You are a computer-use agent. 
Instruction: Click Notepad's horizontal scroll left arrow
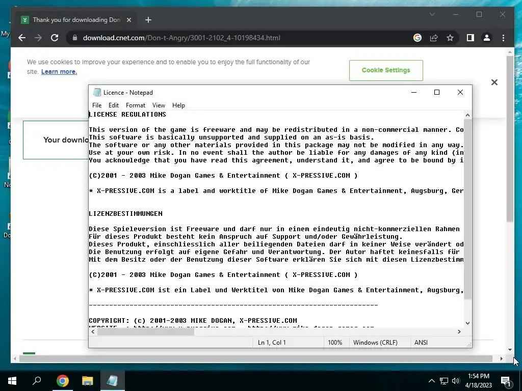[93, 331]
